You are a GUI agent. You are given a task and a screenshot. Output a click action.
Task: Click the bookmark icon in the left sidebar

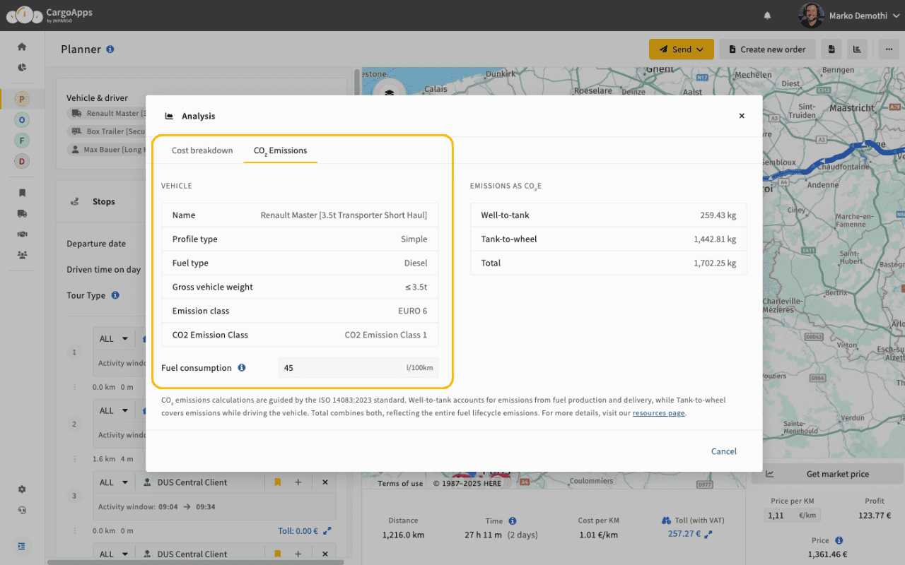click(21, 192)
